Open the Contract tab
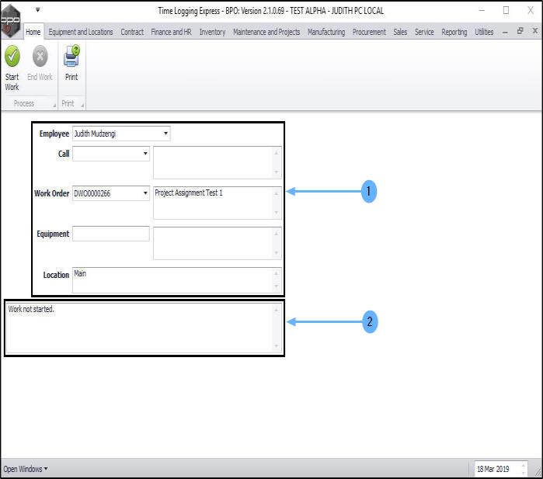Screen dimensions: 543x479 [x=132, y=32]
